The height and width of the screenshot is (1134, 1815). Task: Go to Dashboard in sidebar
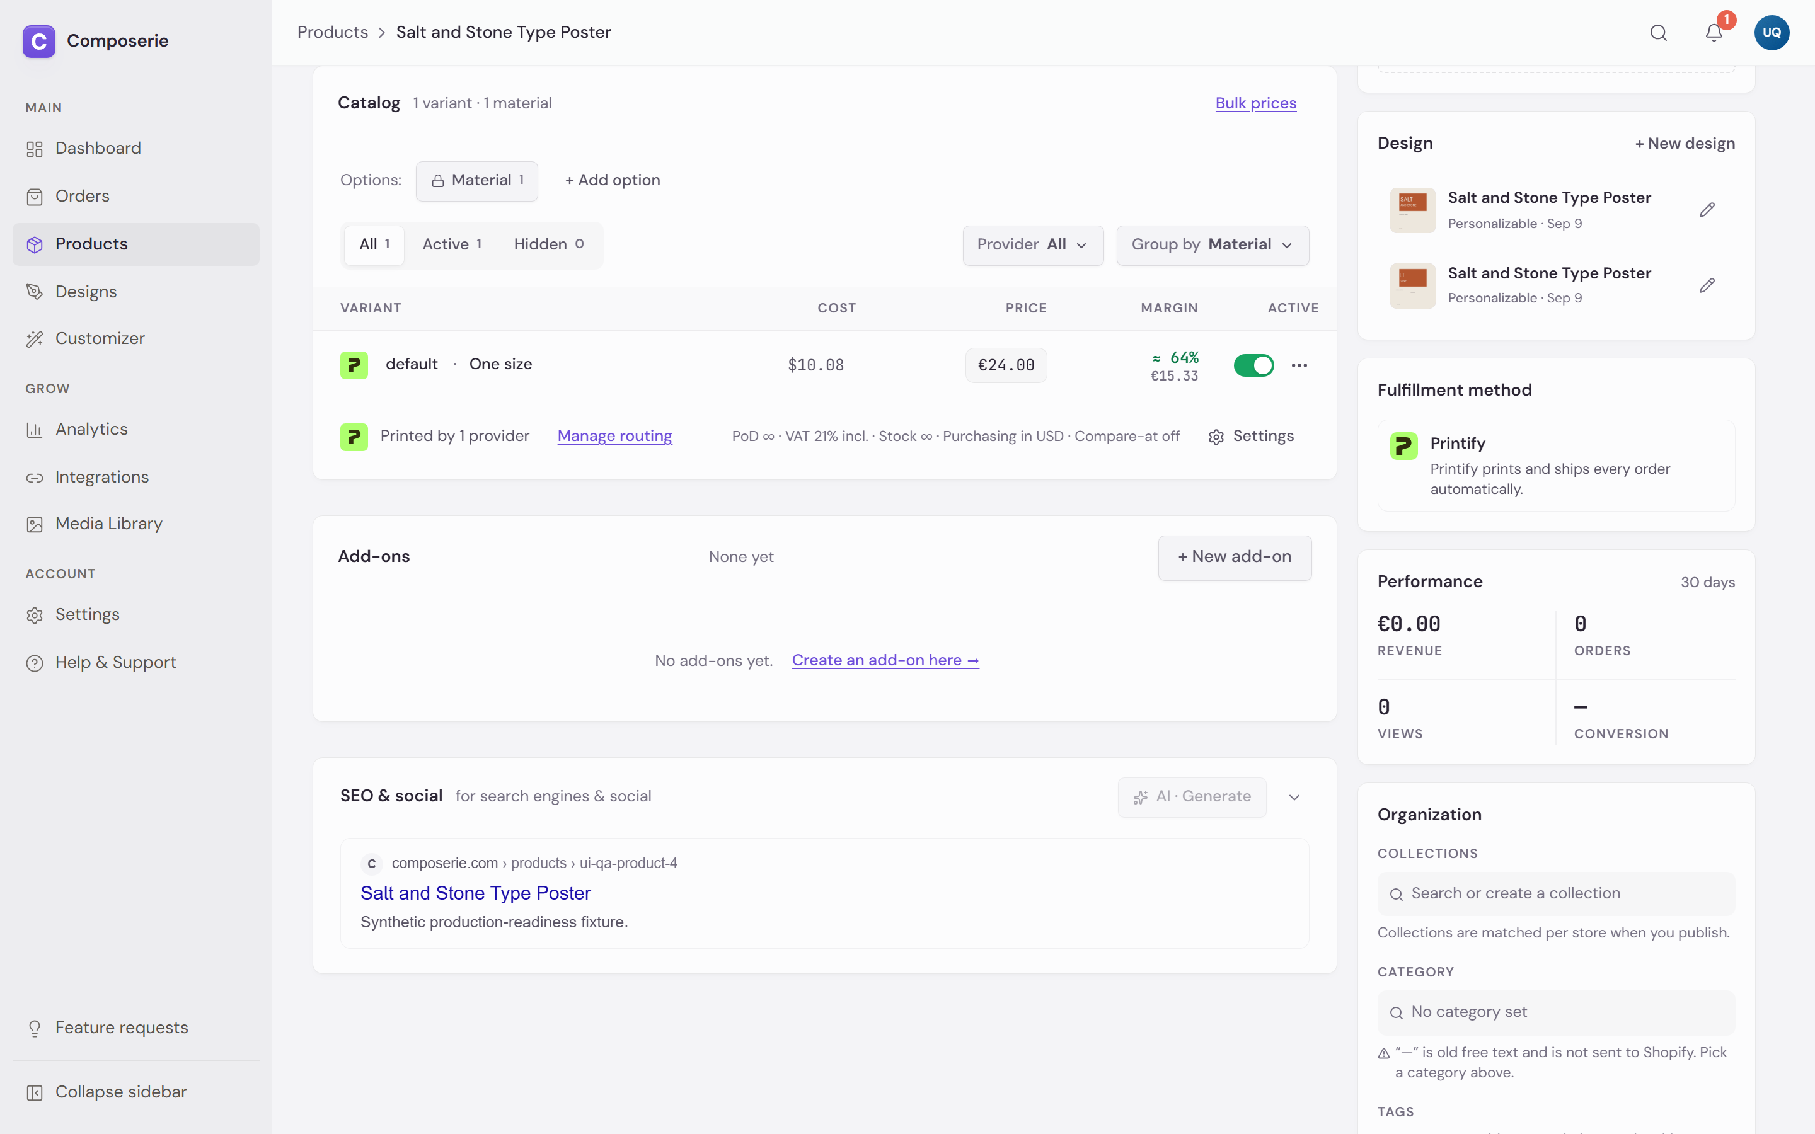(x=137, y=149)
